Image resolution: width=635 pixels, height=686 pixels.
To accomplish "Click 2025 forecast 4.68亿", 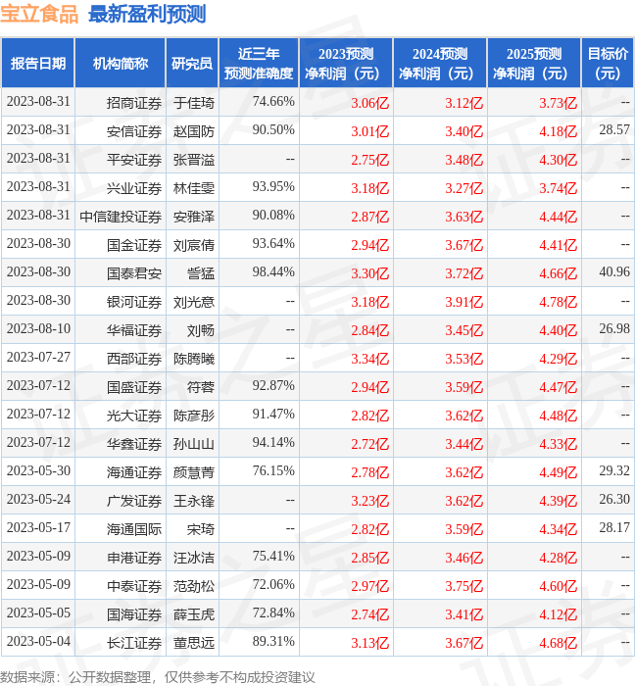I will [x=558, y=643].
